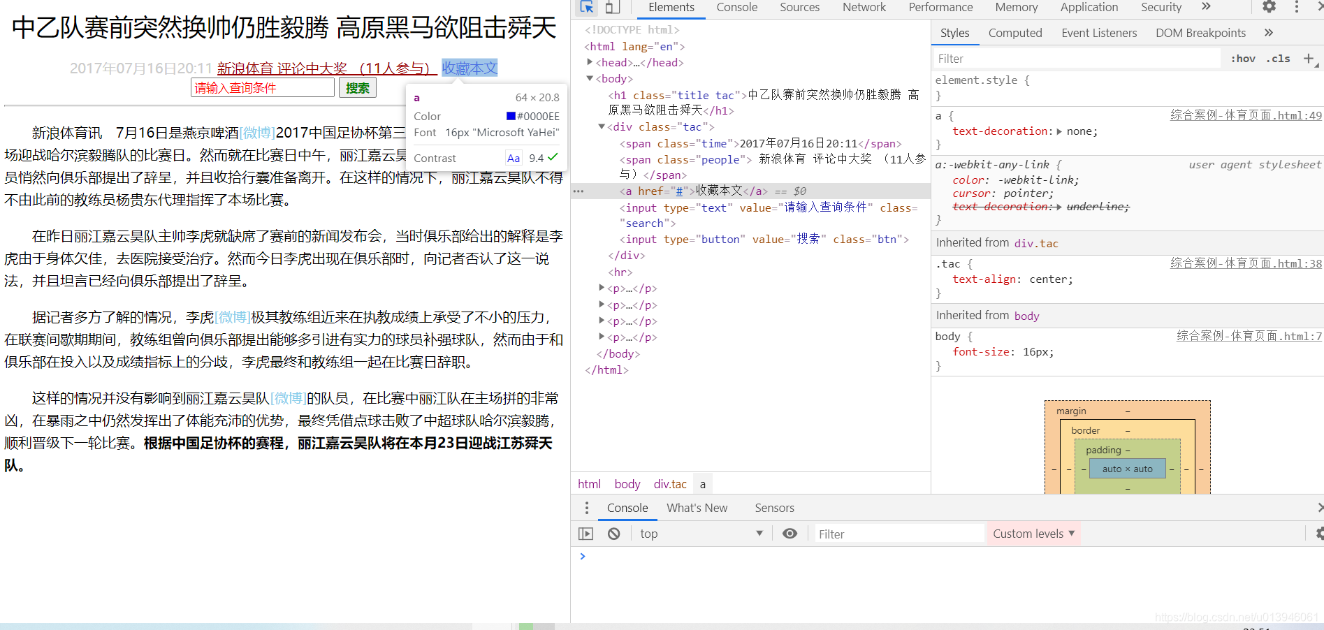Select div.tac in the breadcrumb bar
This screenshot has height=630, width=1324.
(x=670, y=484)
